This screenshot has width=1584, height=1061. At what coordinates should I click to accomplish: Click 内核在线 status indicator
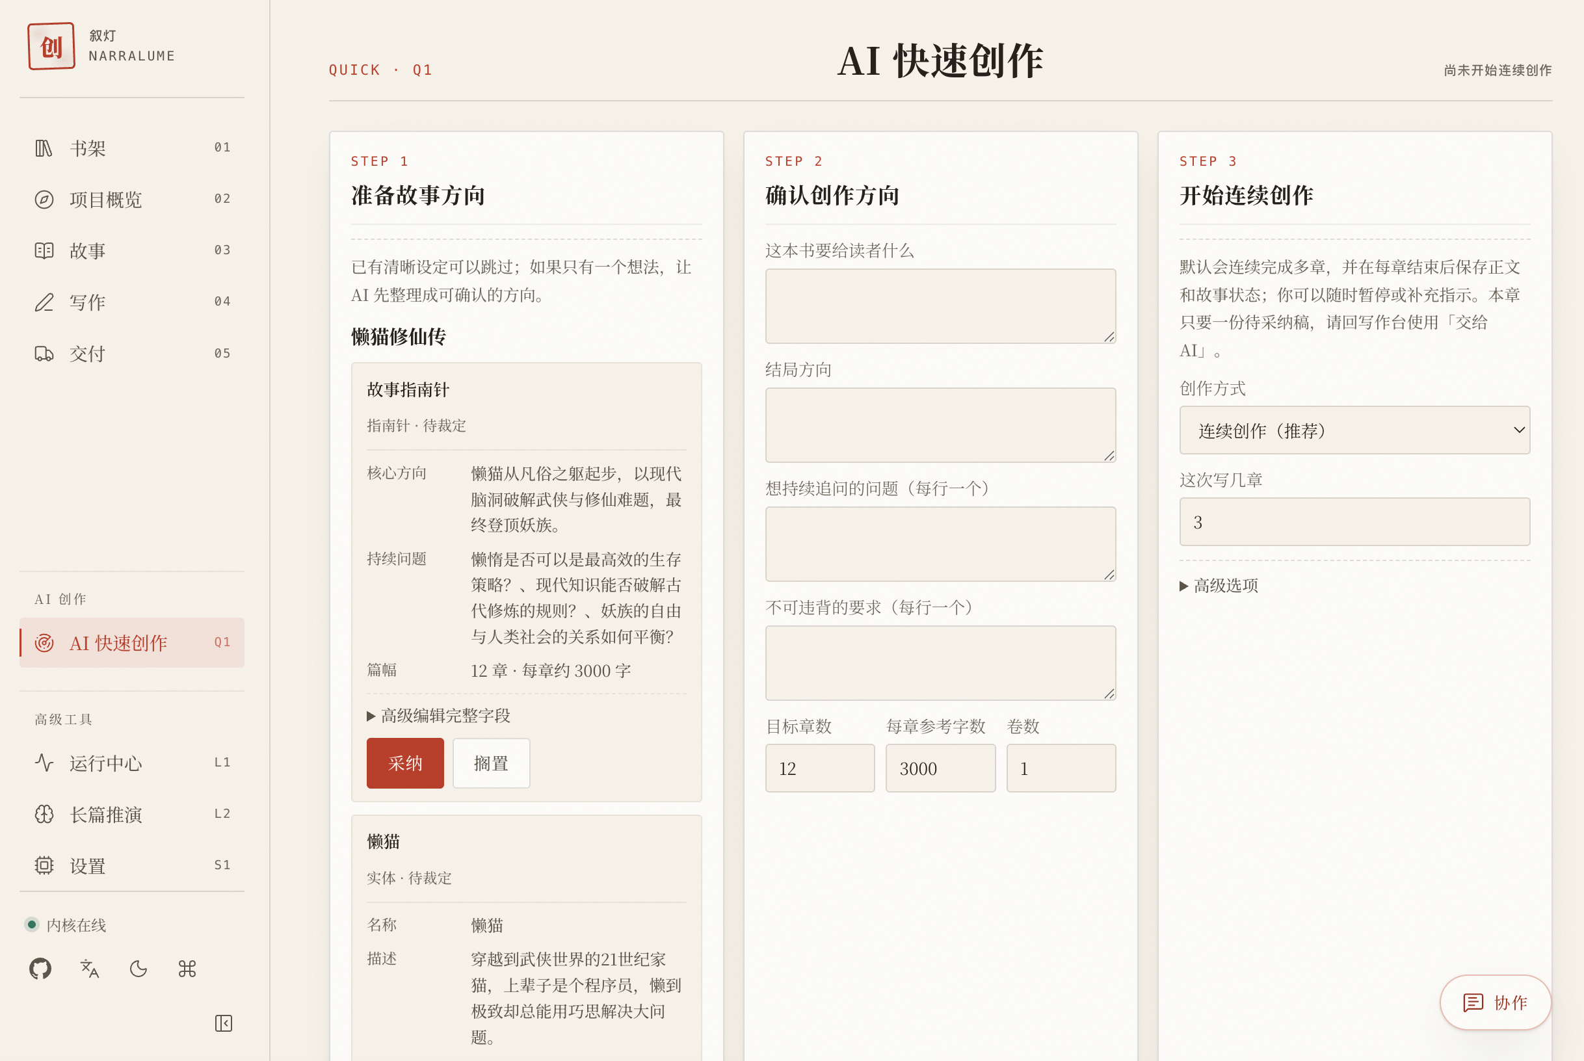point(66,925)
